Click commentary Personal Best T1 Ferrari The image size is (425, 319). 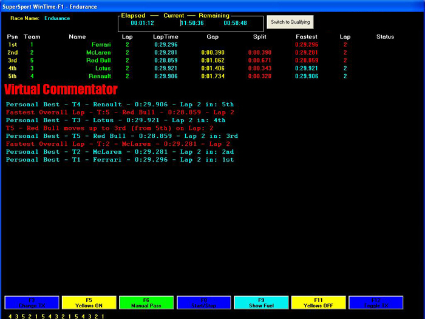point(120,159)
